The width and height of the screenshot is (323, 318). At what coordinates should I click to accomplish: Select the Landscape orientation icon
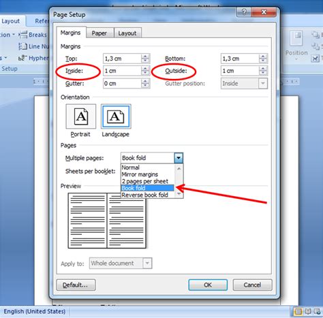(116, 116)
